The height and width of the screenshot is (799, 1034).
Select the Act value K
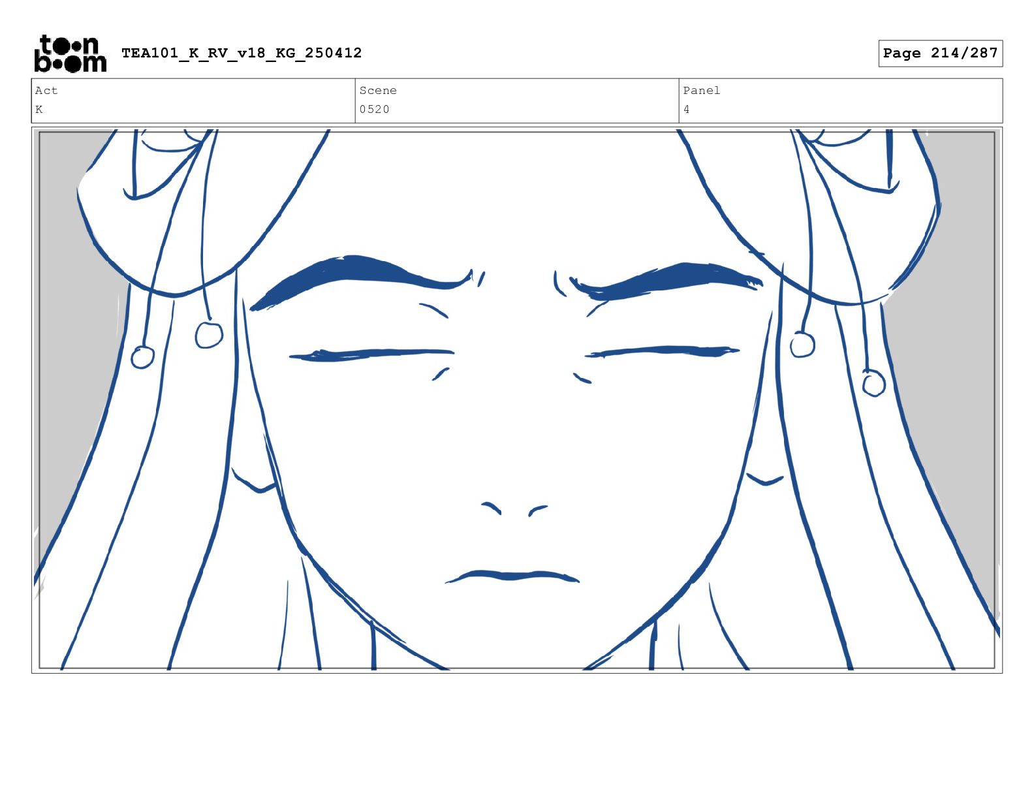click(39, 109)
